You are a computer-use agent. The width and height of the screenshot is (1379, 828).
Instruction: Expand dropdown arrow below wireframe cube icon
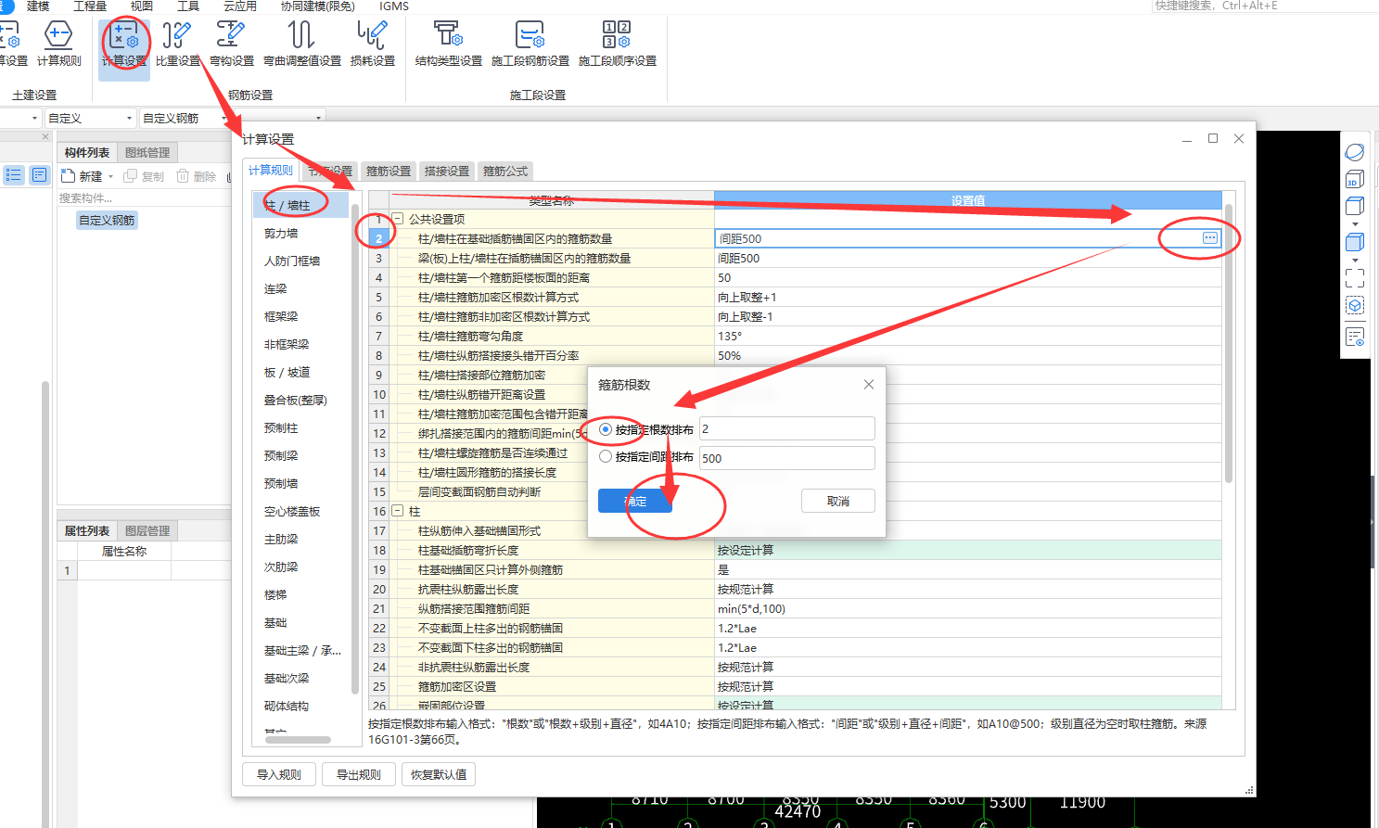[x=1355, y=224]
